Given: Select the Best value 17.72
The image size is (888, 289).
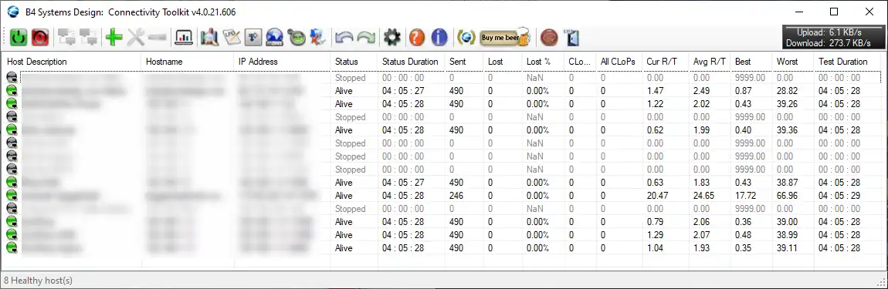Looking at the screenshot, I should pos(745,196).
